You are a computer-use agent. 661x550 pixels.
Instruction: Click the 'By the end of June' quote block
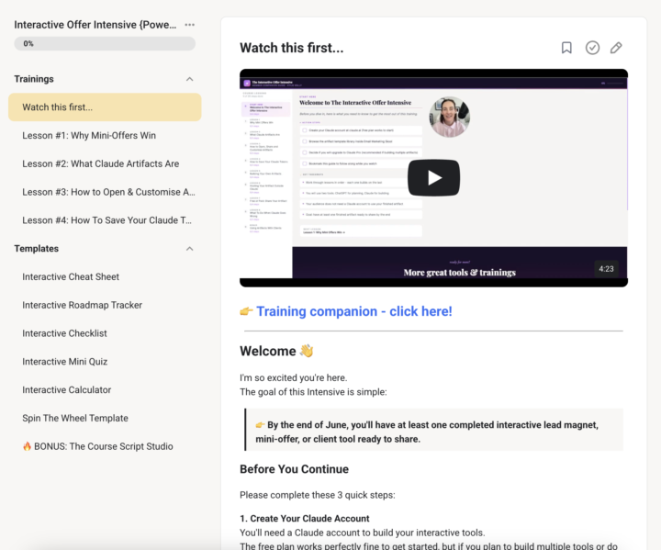(x=433, y=430)
